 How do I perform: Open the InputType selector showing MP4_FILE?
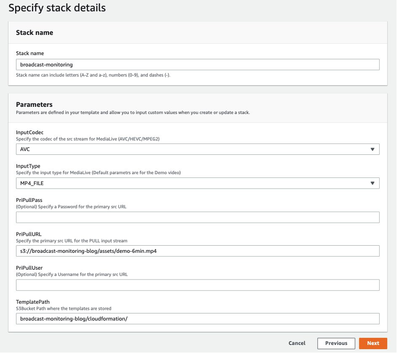click(x=198, y=183)
